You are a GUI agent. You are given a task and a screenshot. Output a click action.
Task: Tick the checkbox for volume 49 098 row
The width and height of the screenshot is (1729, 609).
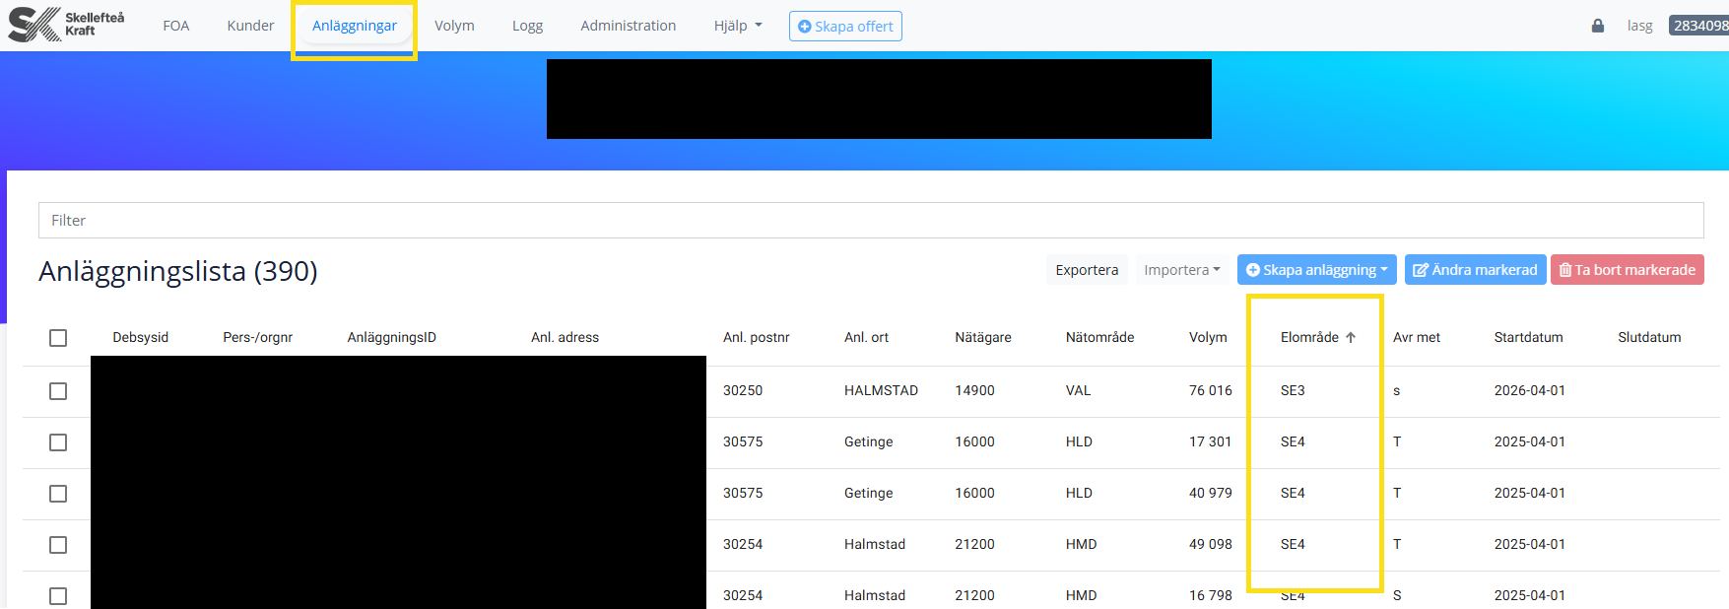pyautogui.click(x=58, y=545)
